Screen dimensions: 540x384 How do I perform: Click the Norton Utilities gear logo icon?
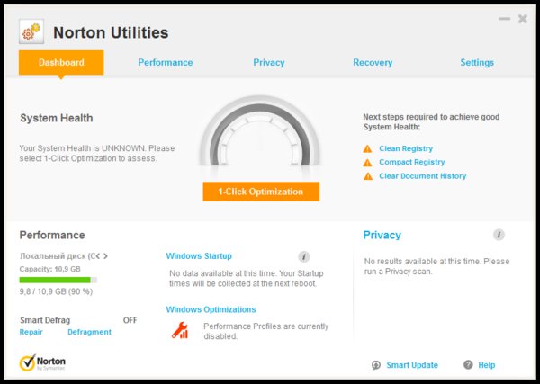(x=31, y=32)
